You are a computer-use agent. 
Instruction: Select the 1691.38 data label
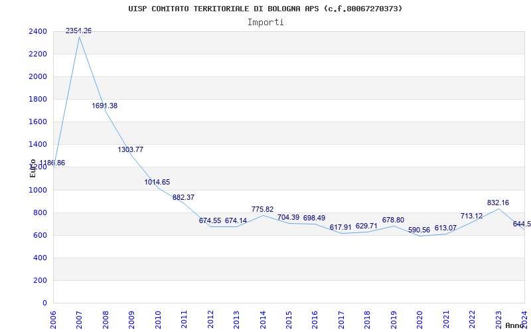point(105,106)
